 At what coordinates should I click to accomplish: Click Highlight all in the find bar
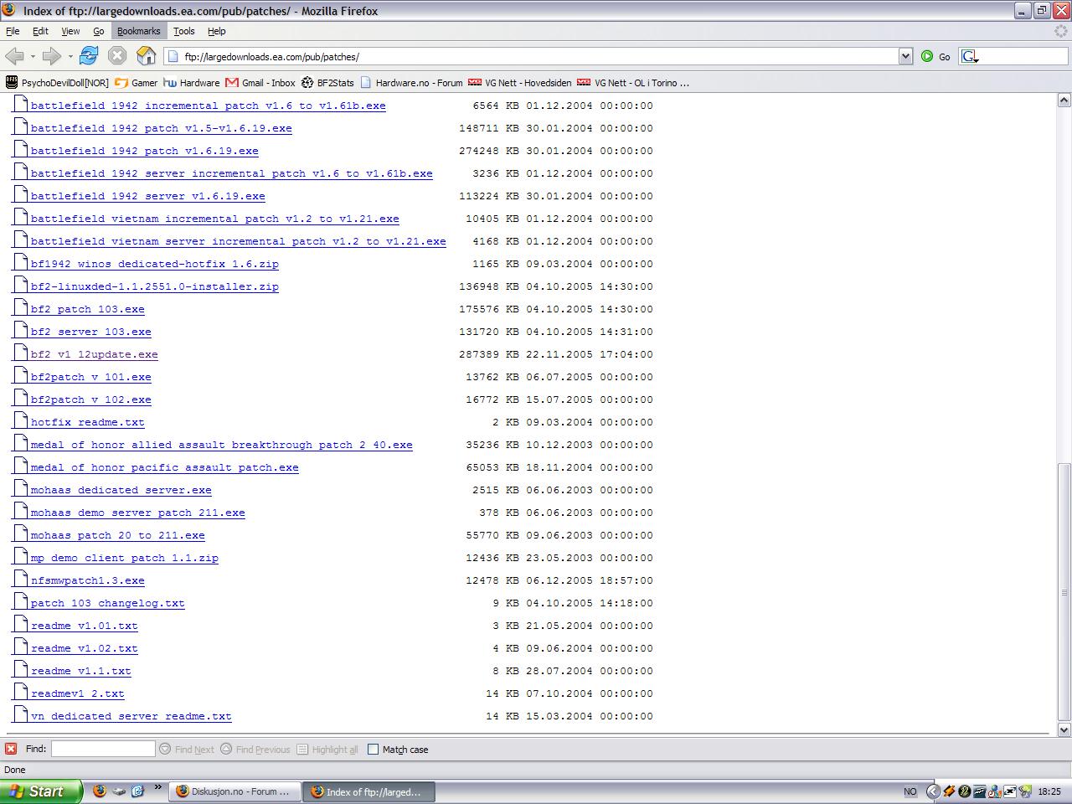coord(327,749)
